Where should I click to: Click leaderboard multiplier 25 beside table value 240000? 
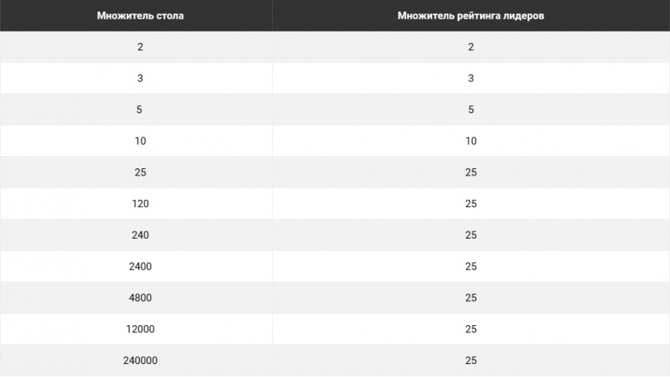471,361
